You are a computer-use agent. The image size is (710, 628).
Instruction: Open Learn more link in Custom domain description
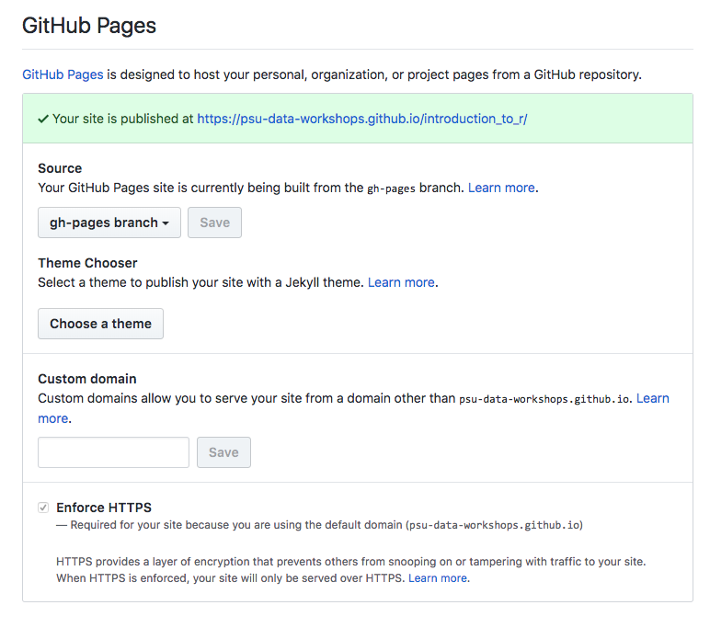[x=652, y=398]
